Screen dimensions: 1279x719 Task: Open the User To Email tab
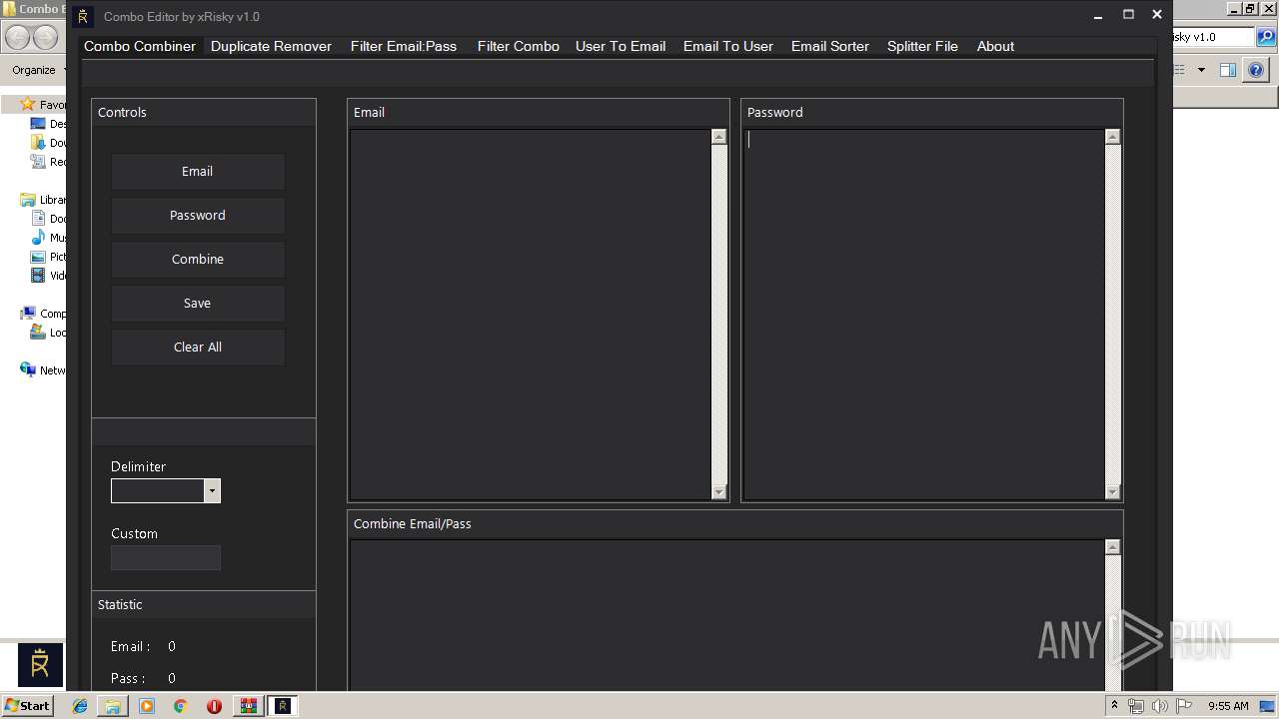click(621, 46)
